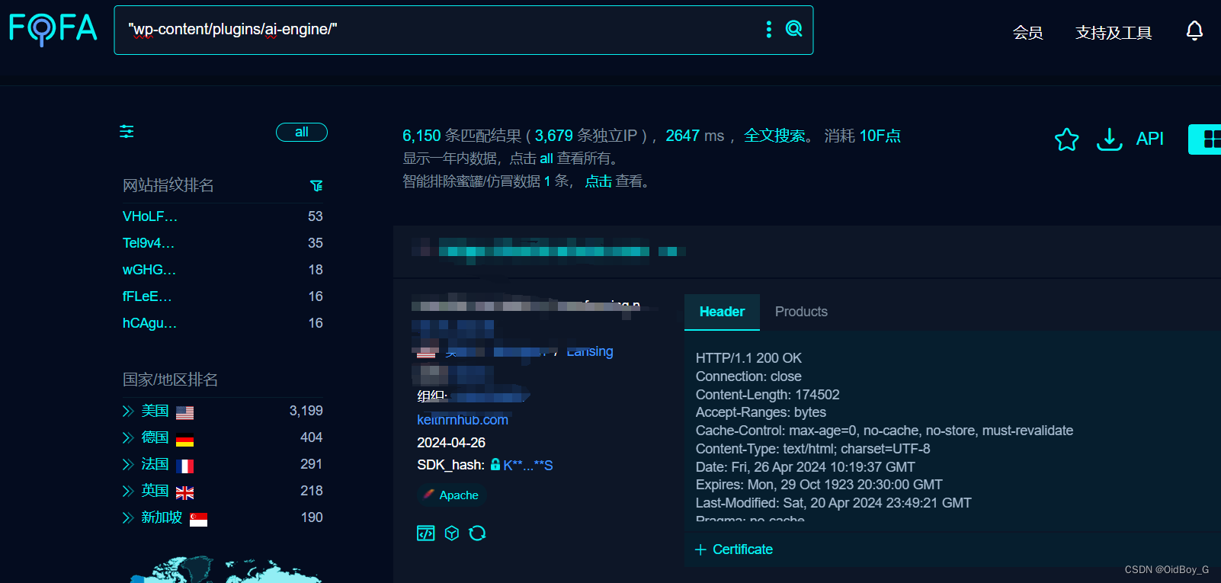Click the K**...**S SDK hash value
This screenshot has height=583, width=1221.
point(528,466)
